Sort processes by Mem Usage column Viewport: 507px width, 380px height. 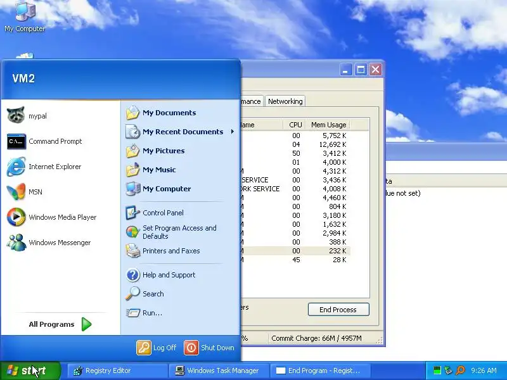point(328,125)
